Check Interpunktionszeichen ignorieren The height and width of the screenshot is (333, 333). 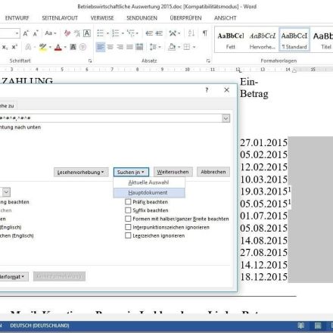tap(128, 227)
